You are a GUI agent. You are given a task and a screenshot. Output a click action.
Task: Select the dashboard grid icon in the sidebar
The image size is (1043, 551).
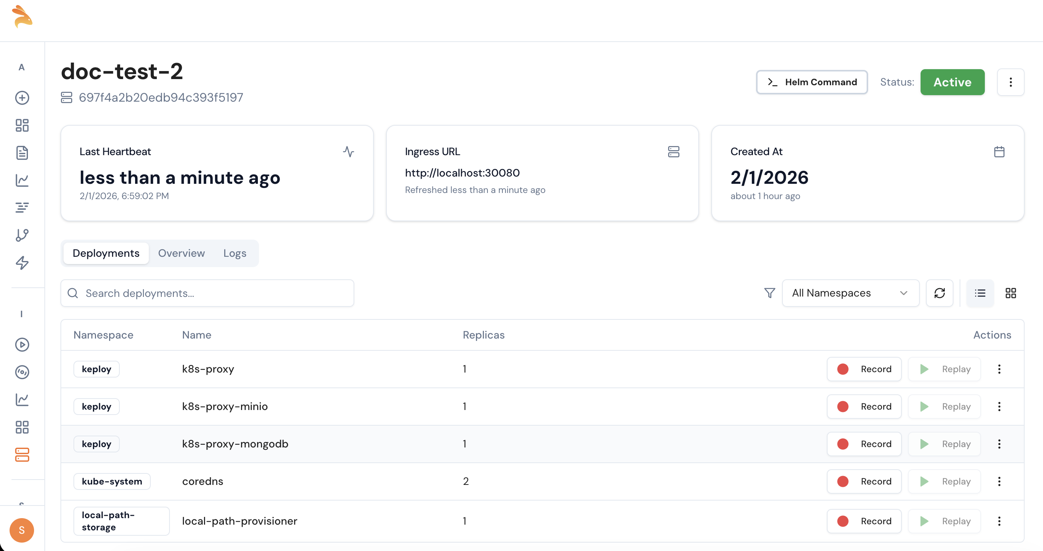click(22, 126)
